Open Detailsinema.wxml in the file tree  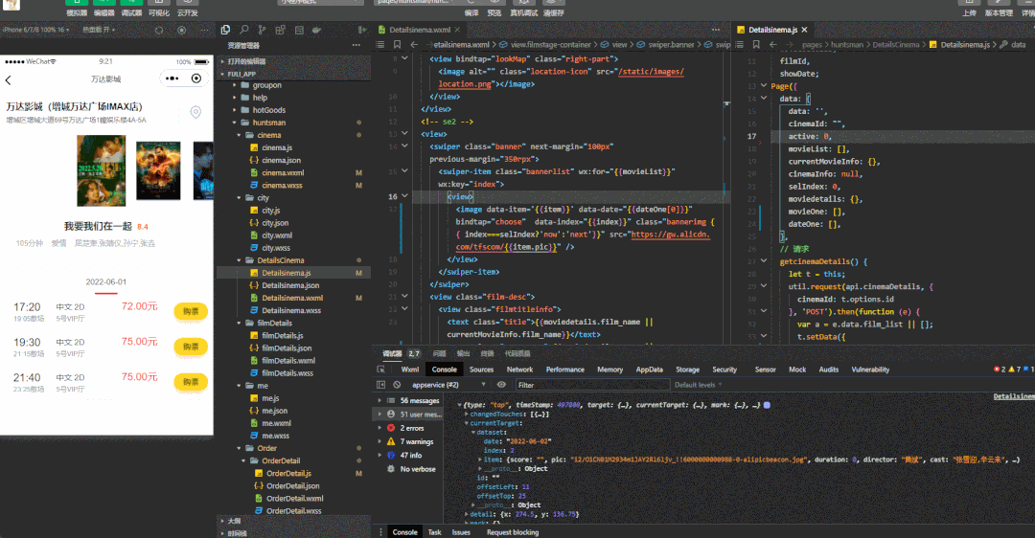[x=291, y=298]
